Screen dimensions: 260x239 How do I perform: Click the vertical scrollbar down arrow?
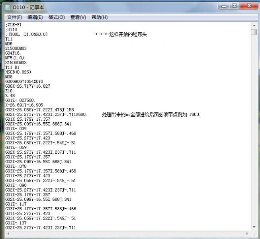(254, 227)
